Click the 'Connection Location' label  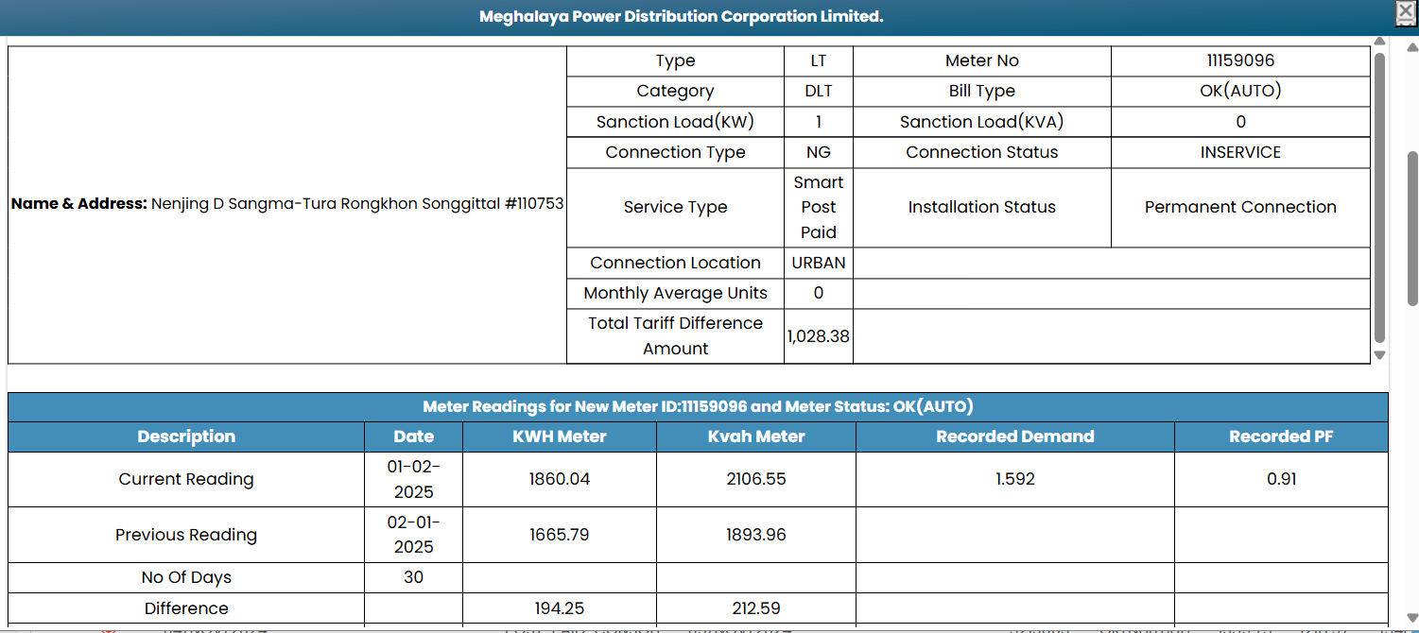(x=675, y=264)
